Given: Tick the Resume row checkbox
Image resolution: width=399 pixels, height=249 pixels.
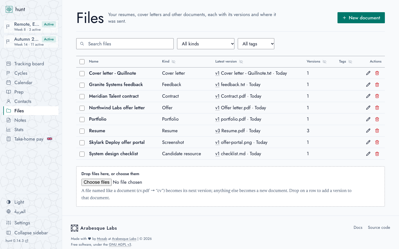Looking at the screenshot, I should click(82, 131).
